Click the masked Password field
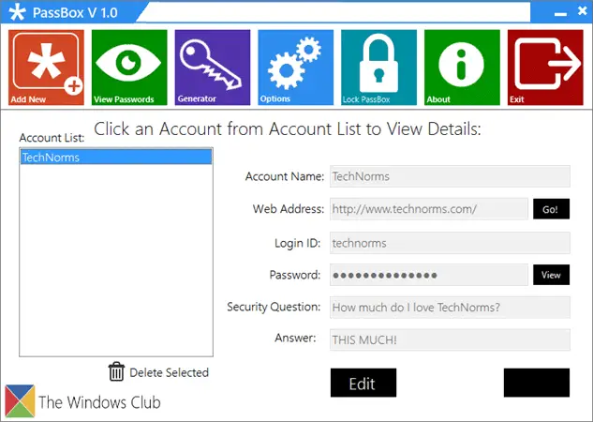Viewport: 593px width, 422px height. coord(429,275)
